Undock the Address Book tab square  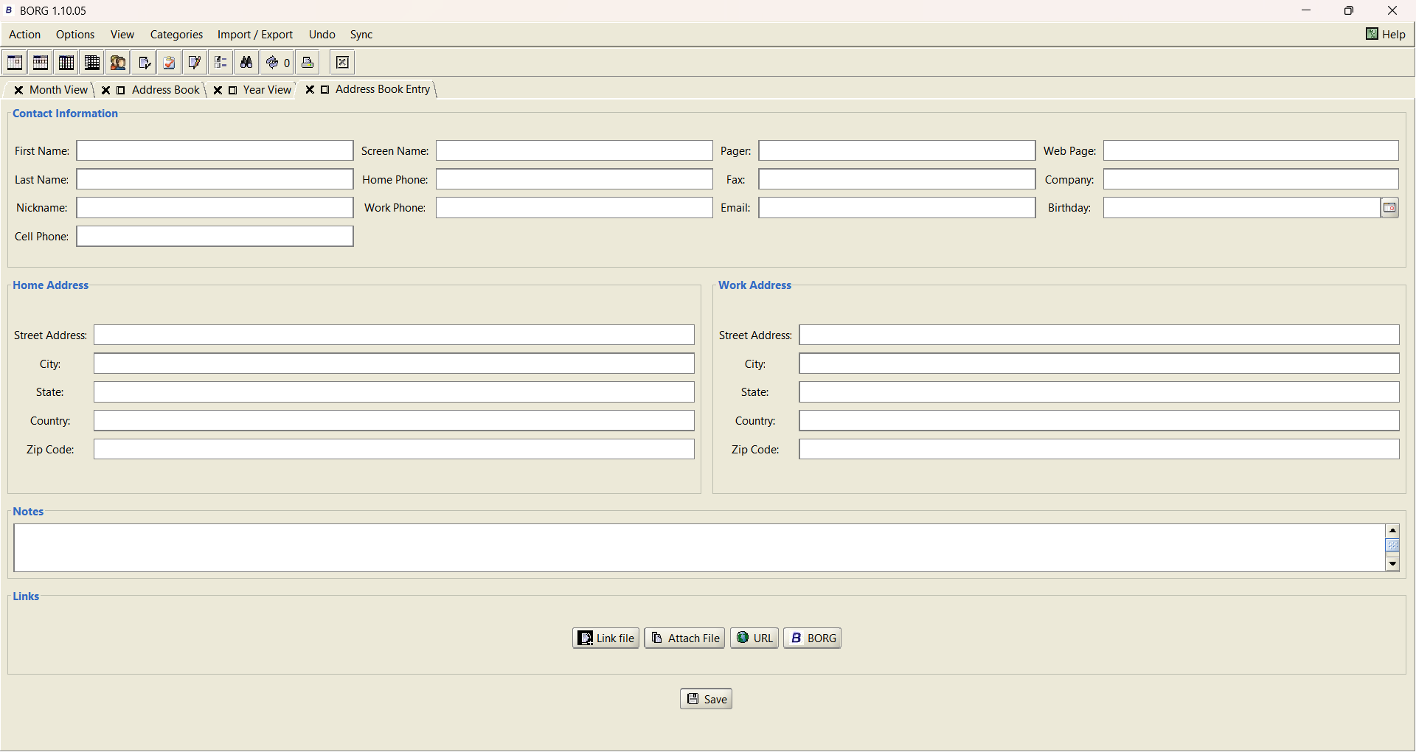(121, 90)
